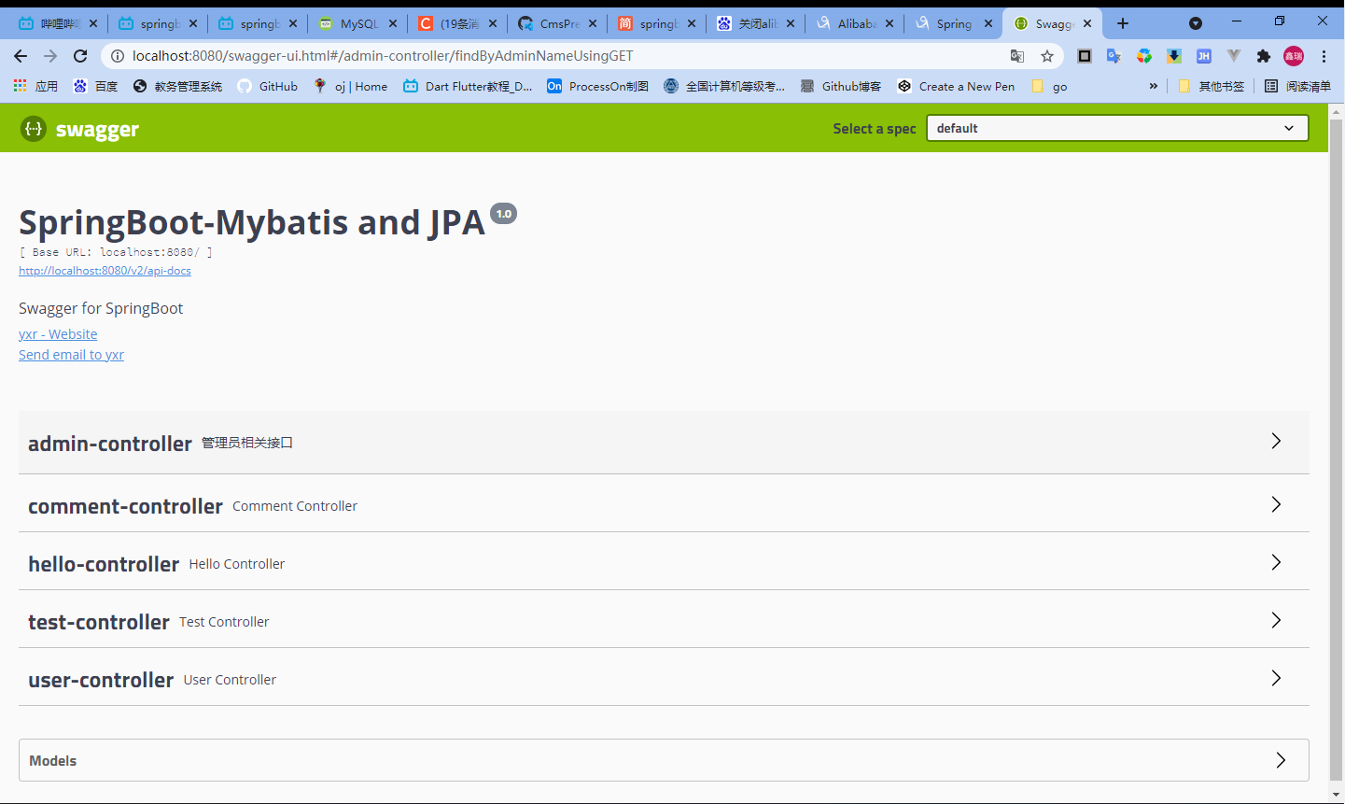Screen dimensions: 1345x804
Task: Click the Models section label
Action: (x=53, y=761)
